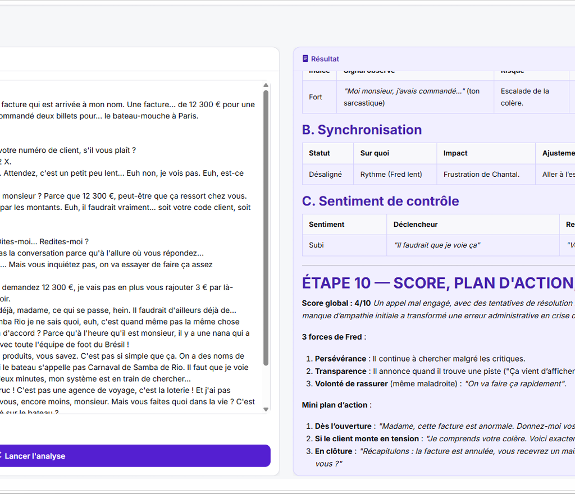Click the ÉTAPE 10 heading

pos(438,283)
